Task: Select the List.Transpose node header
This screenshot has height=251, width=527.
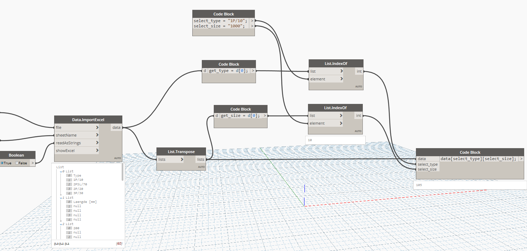Action: coord(181,152)
